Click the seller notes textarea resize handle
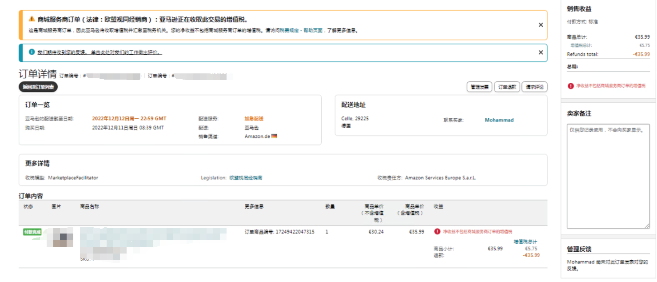 pyautogui.click(x=647, y=226)
